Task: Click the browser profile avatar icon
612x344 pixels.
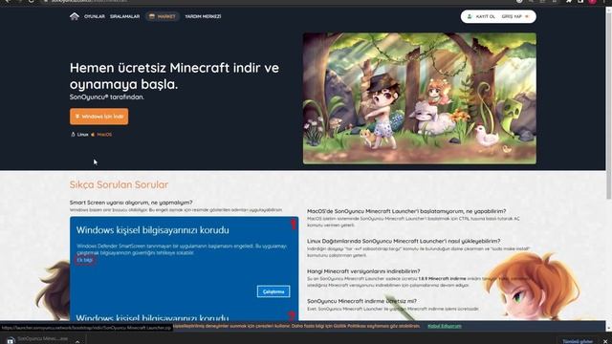Action: [x=593, y=2]
